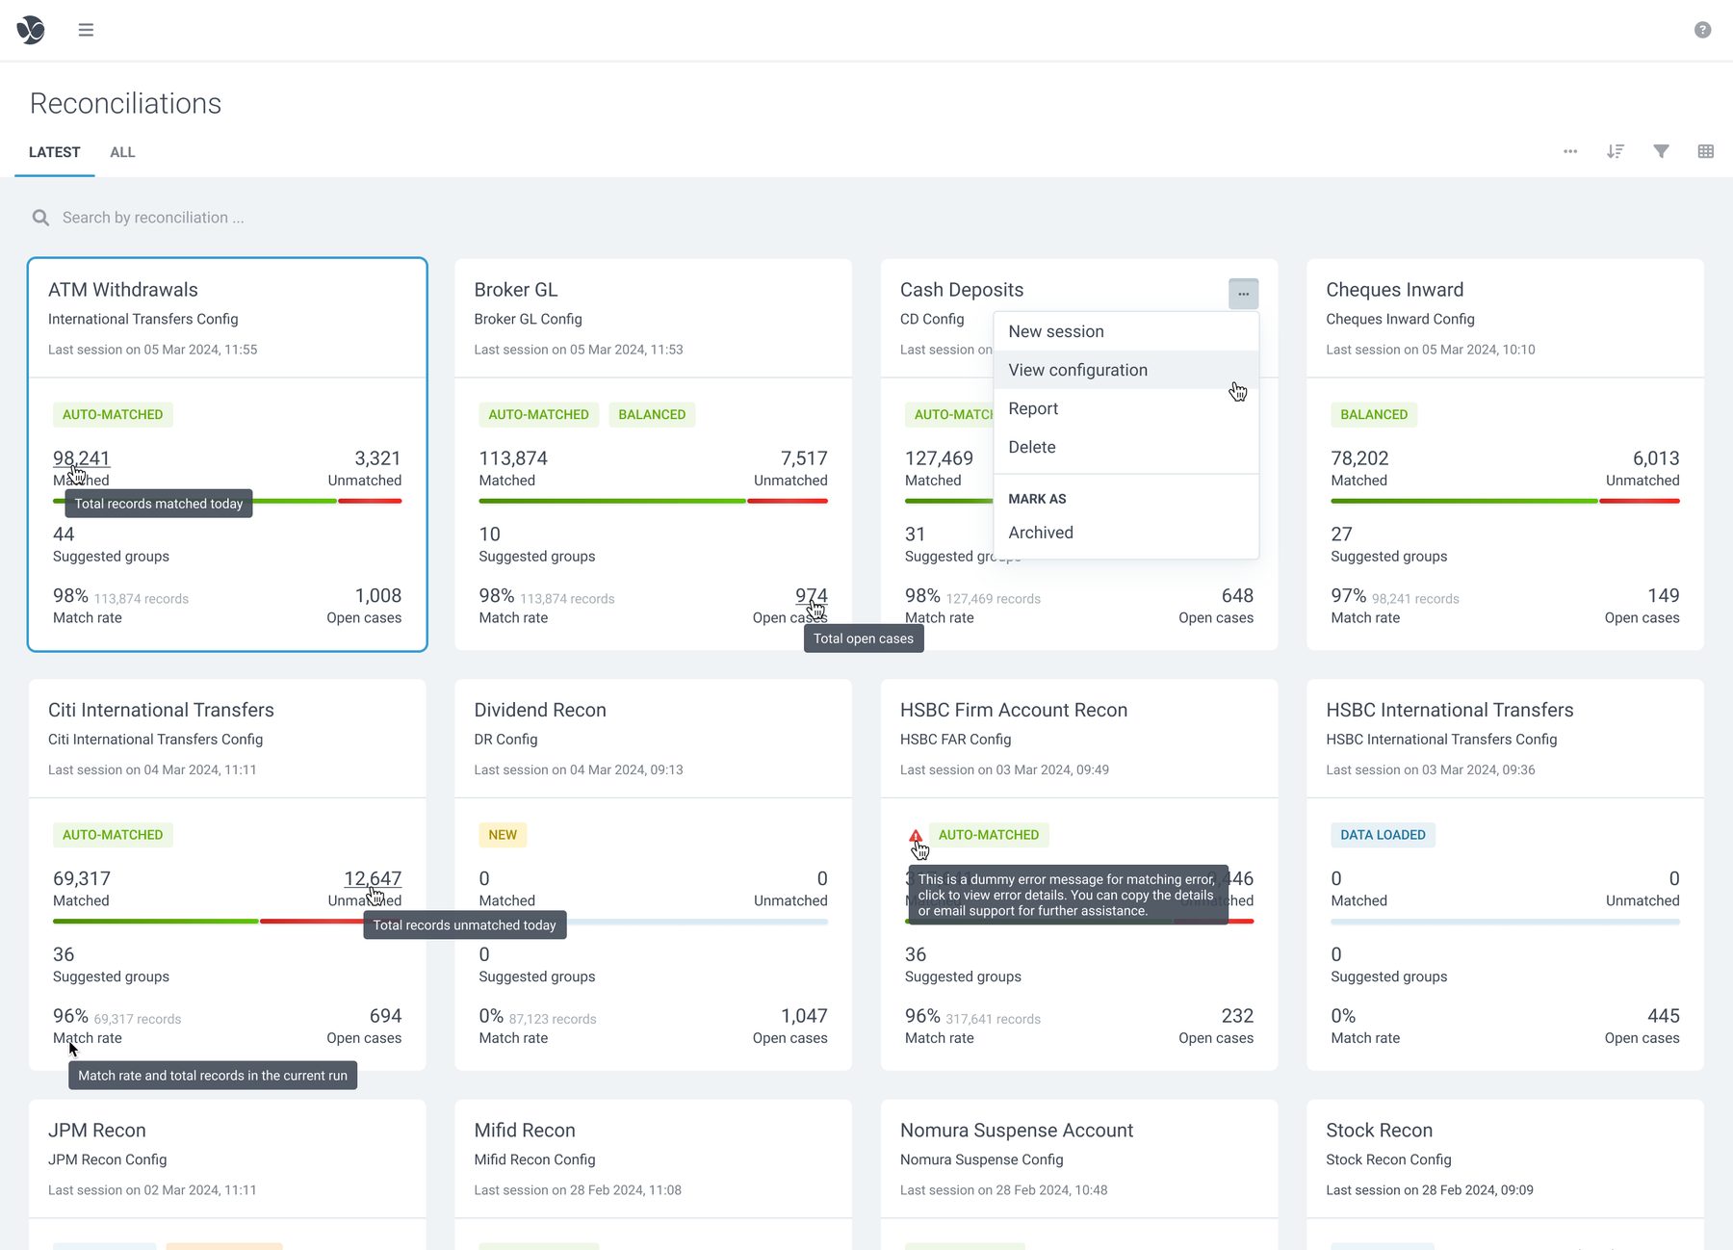1733x1250 pixels.
Task: Click the sort order icon
Action: click(x=1616, y=151)
